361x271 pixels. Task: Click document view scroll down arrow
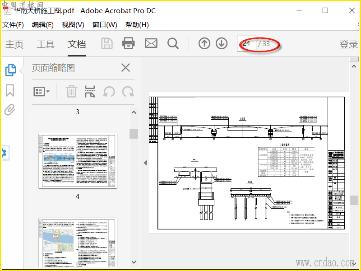tap(354, 264)
